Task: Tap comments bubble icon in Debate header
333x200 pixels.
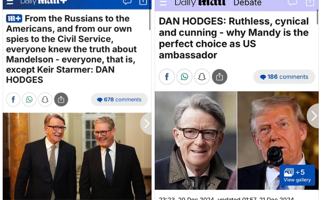Action: (x=292, y=3)
